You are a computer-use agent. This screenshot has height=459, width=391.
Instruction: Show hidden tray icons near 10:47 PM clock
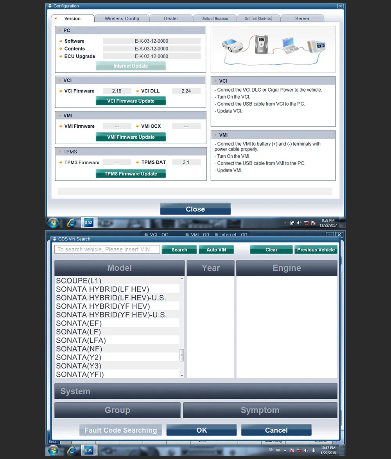(x=285, y=450)
